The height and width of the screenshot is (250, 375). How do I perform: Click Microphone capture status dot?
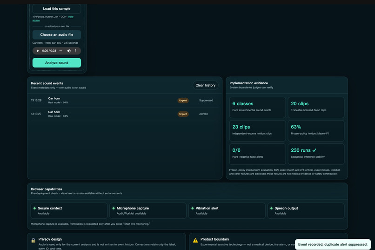point(114,208)
